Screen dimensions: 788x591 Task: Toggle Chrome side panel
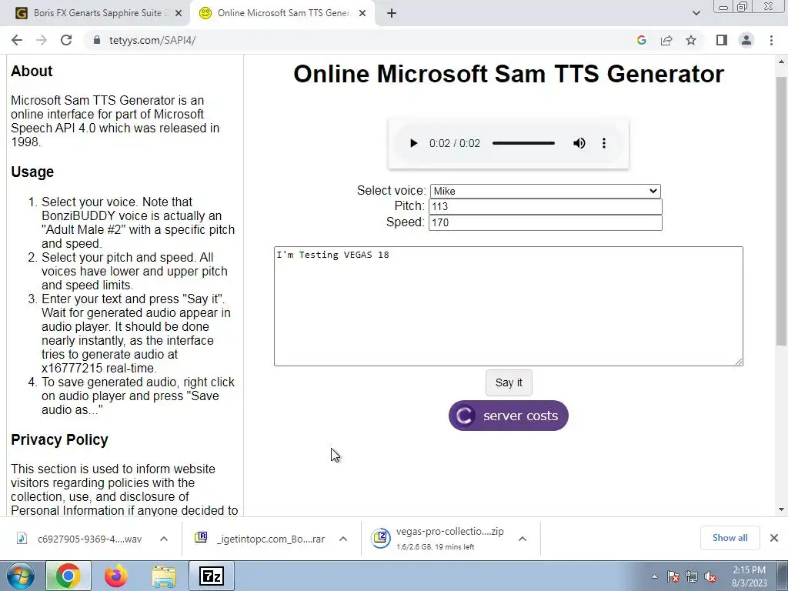point(722,40)
